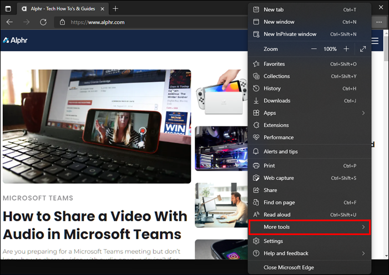This screenshot has width=389, height=275.
Task: Click the Alphr logo link
Action: coord(15,40)
